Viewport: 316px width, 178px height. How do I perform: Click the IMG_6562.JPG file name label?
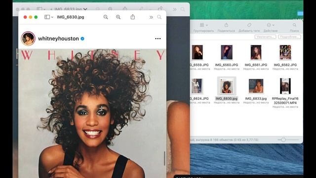(285, 65)
